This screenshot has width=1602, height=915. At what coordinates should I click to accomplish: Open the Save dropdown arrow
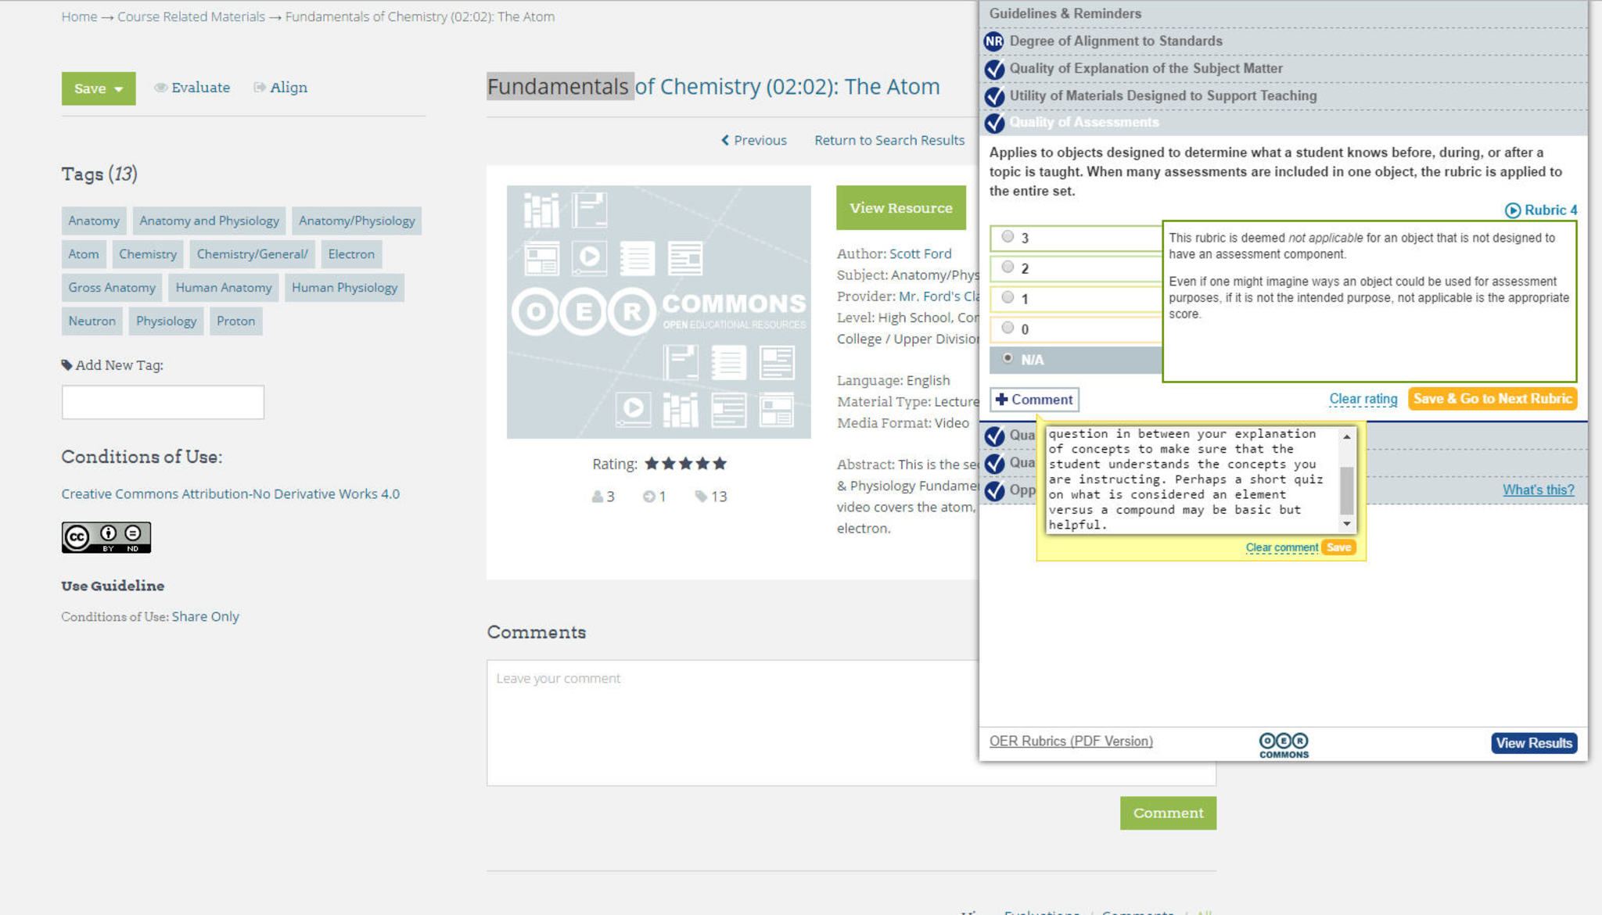pos(119,89)
